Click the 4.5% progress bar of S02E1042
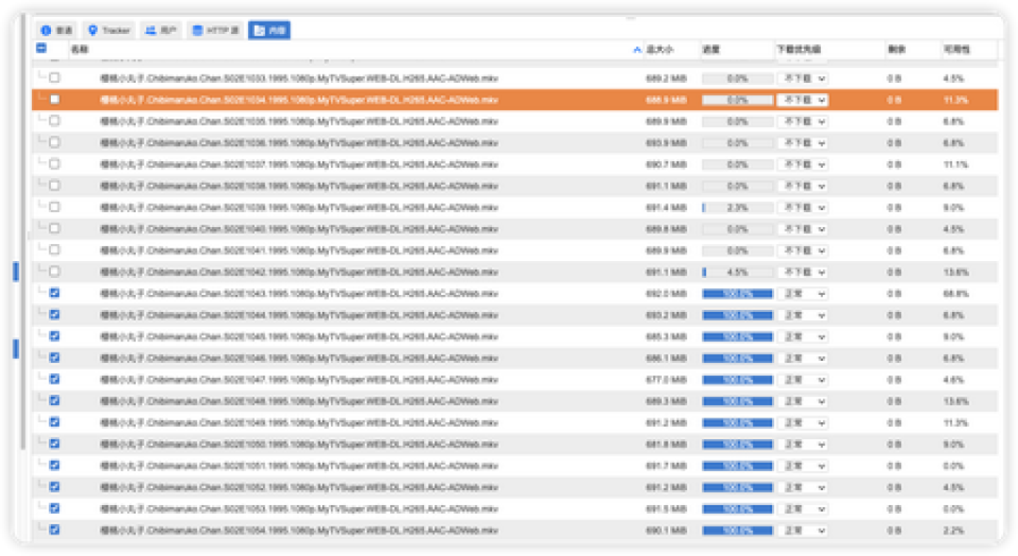1018x556 pixels. tap(737, 271)
